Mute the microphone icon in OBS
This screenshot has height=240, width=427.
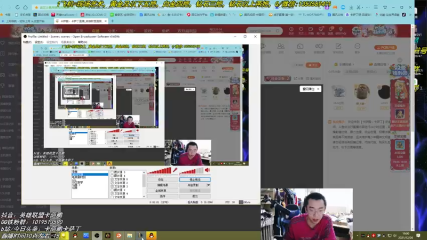[175, 170]
